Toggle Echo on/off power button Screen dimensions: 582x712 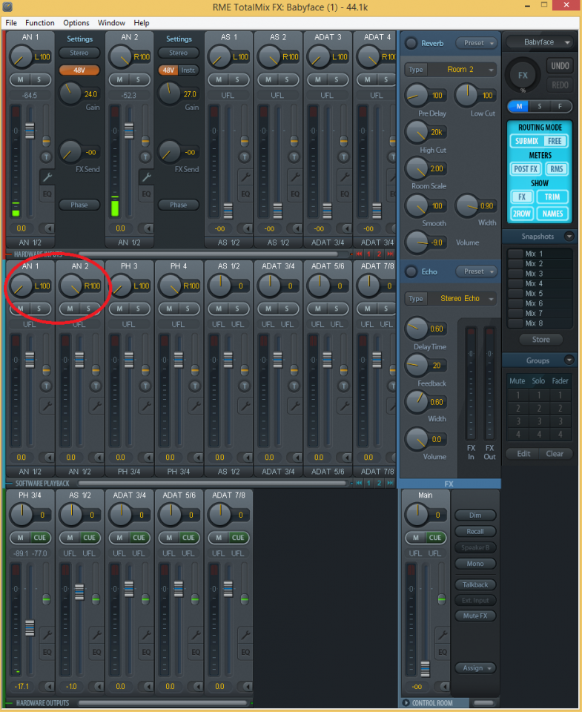tap(411, 271)
